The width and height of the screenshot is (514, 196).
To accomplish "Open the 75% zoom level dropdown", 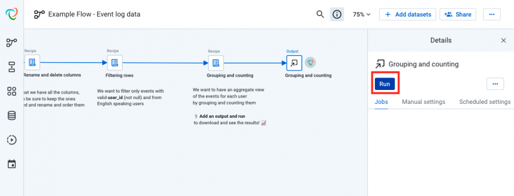I will [361, 14].
